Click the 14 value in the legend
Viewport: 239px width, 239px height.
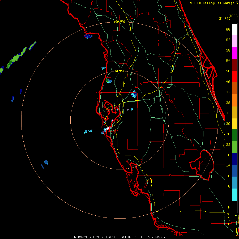tap(228, 165)
